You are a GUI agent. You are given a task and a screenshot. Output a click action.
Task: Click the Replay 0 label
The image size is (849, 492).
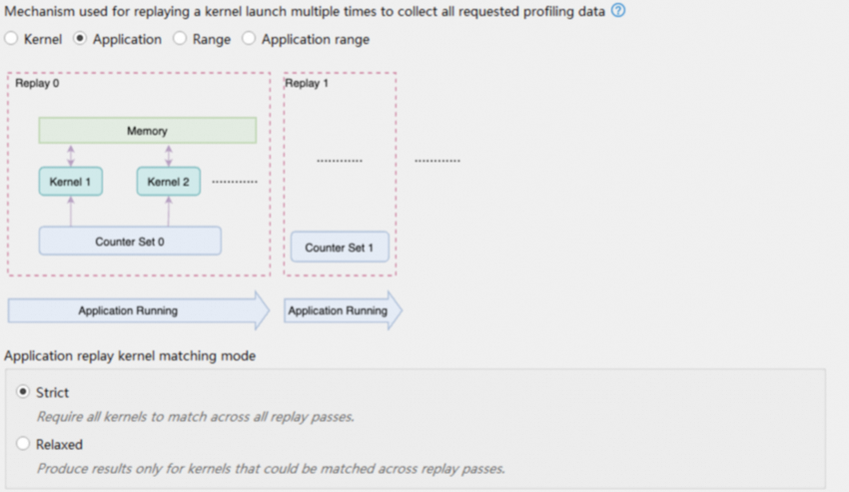pos(37,84)
